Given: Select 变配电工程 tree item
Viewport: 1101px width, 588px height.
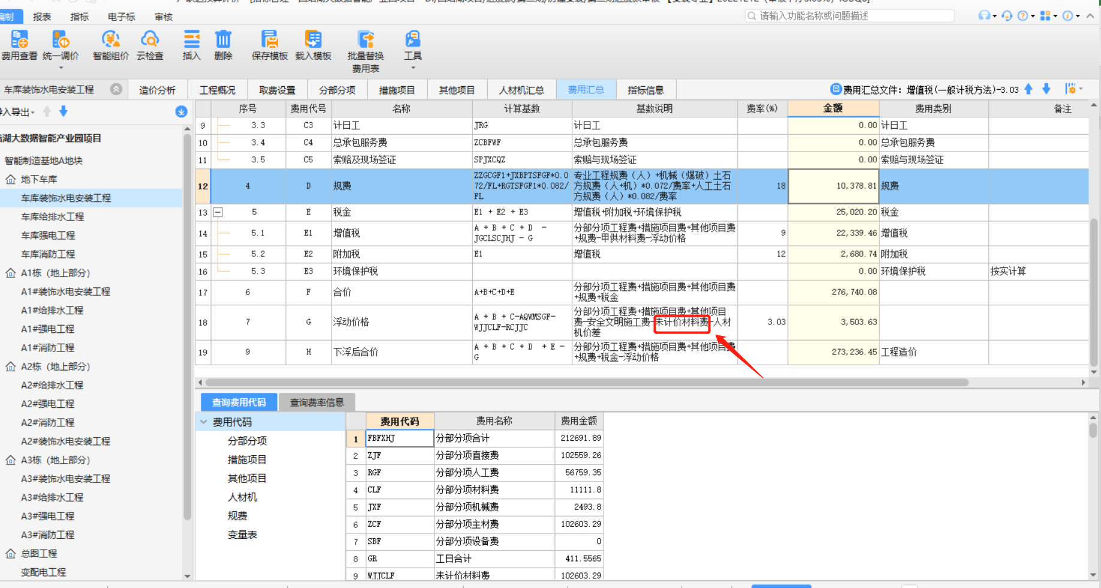Looking at the screenshot, I should coord(43,572).
